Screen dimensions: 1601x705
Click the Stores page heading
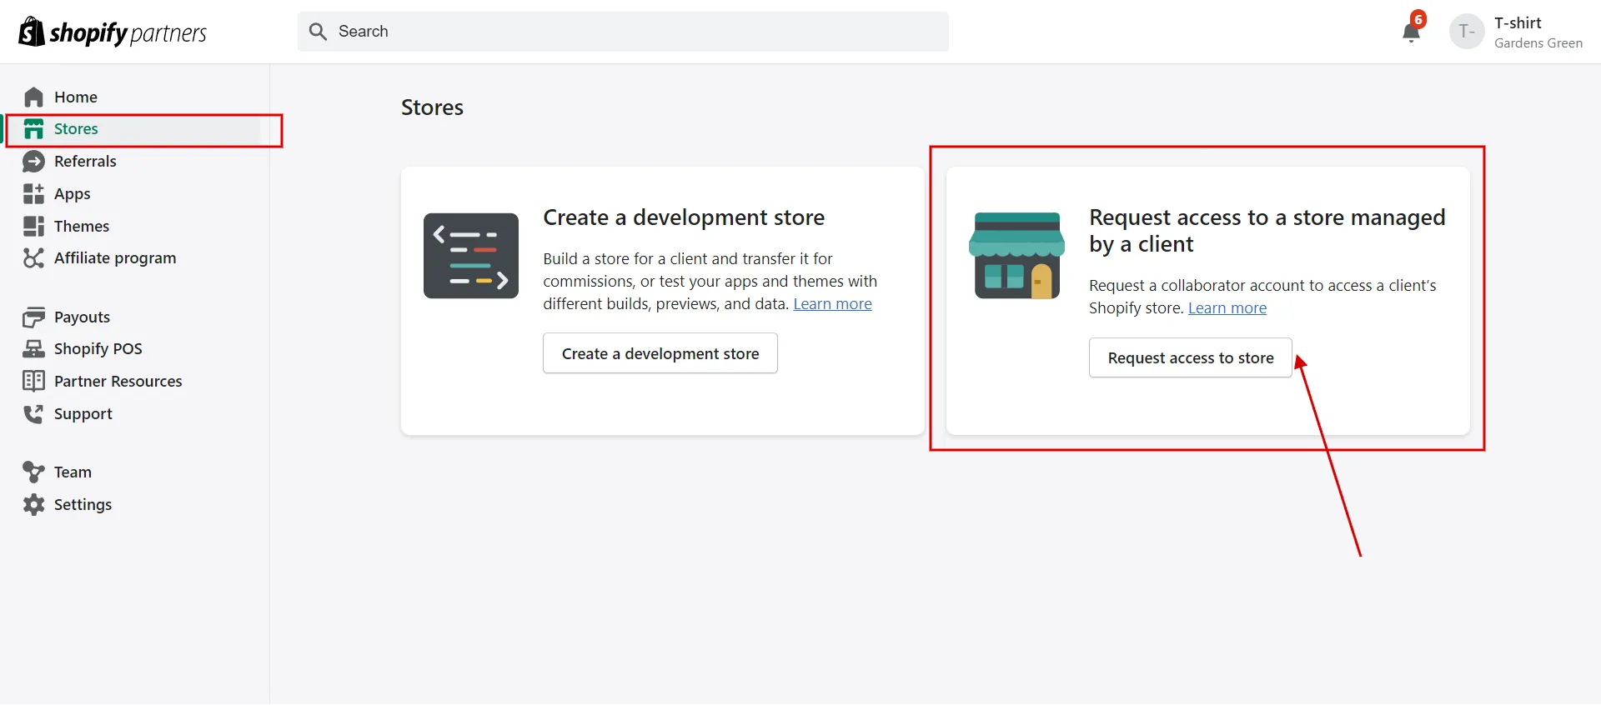(x=432, y=107)
